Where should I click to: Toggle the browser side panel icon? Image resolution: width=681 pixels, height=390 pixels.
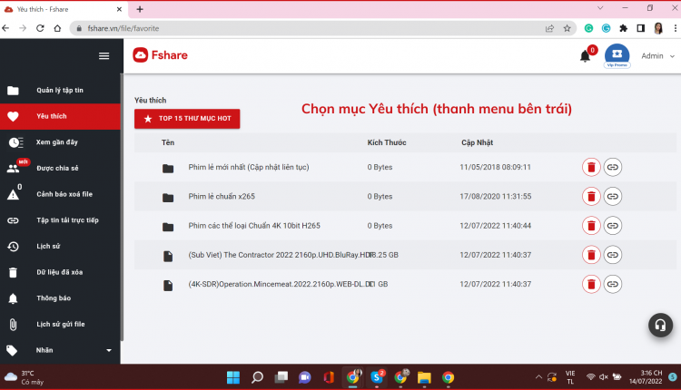[640, 28]
